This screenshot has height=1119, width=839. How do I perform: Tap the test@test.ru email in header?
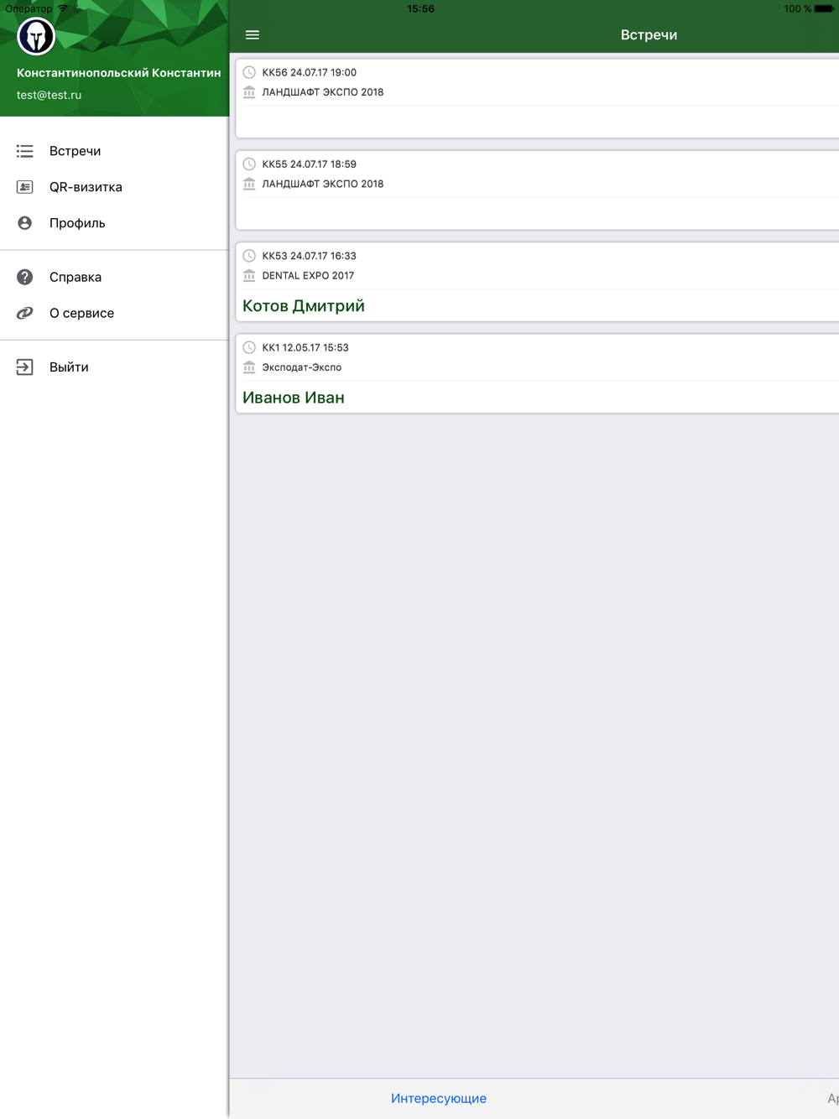click(x=49, y=95)
